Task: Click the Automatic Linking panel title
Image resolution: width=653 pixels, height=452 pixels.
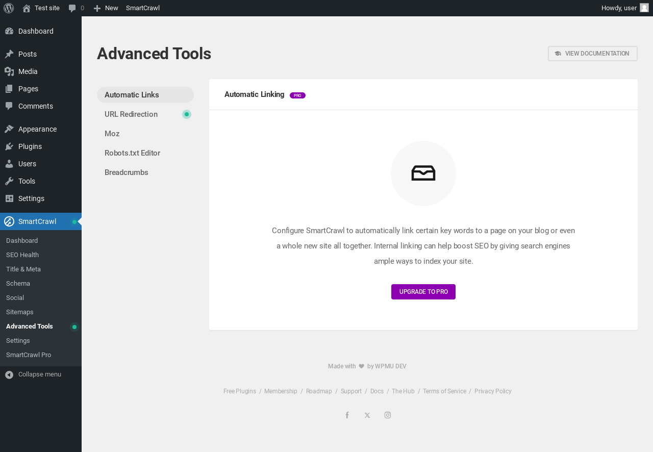Action: pos(254,94)
